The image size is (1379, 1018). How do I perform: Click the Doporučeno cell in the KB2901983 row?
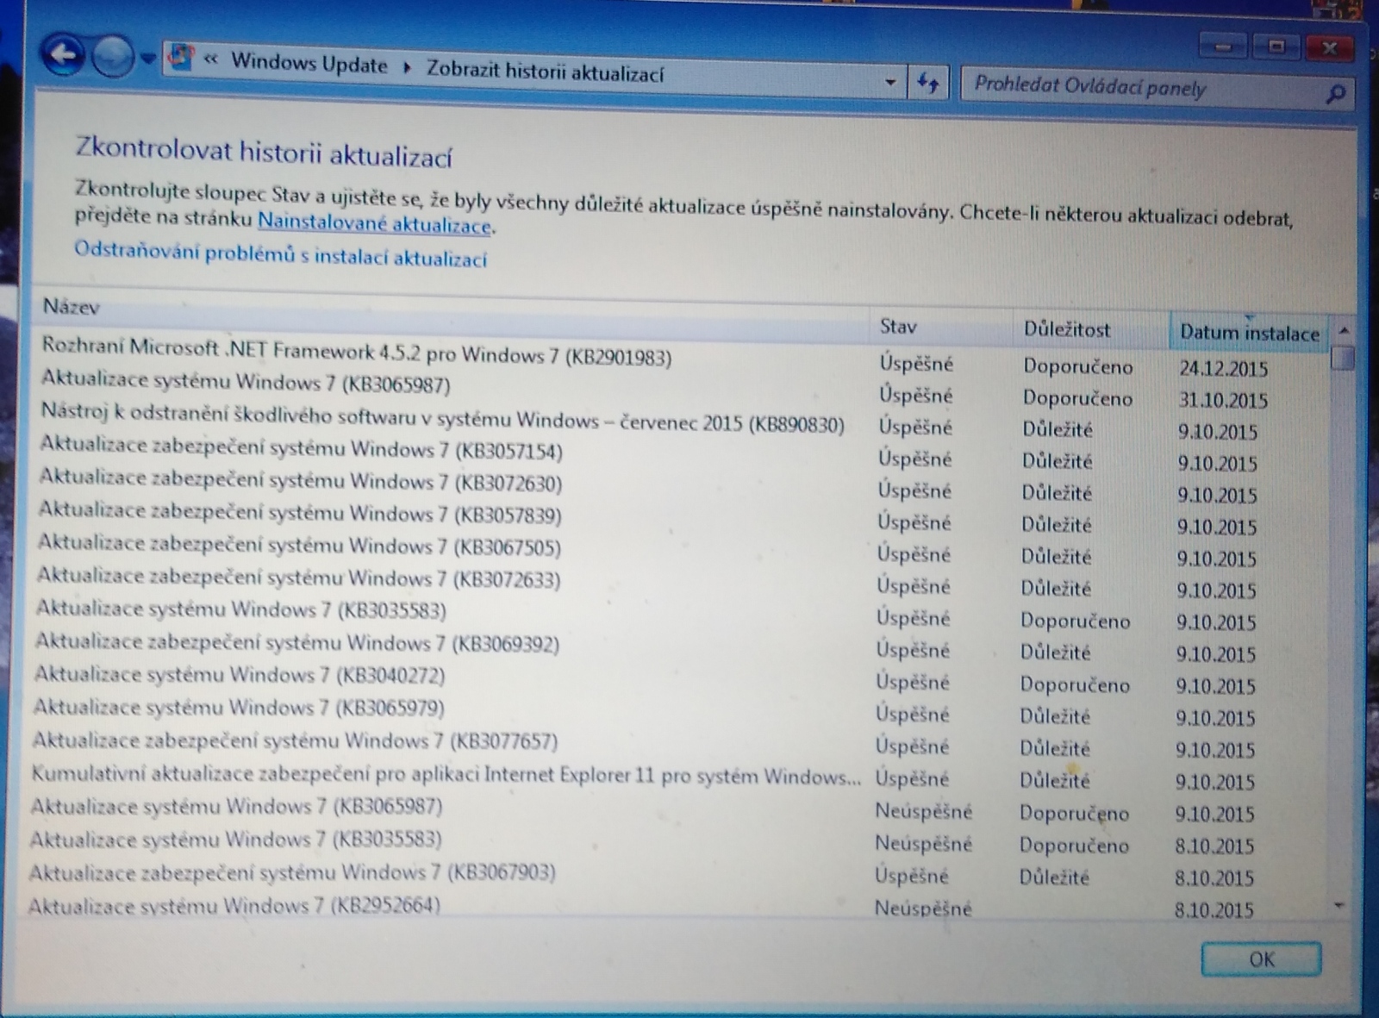[x=1078, y=366]
